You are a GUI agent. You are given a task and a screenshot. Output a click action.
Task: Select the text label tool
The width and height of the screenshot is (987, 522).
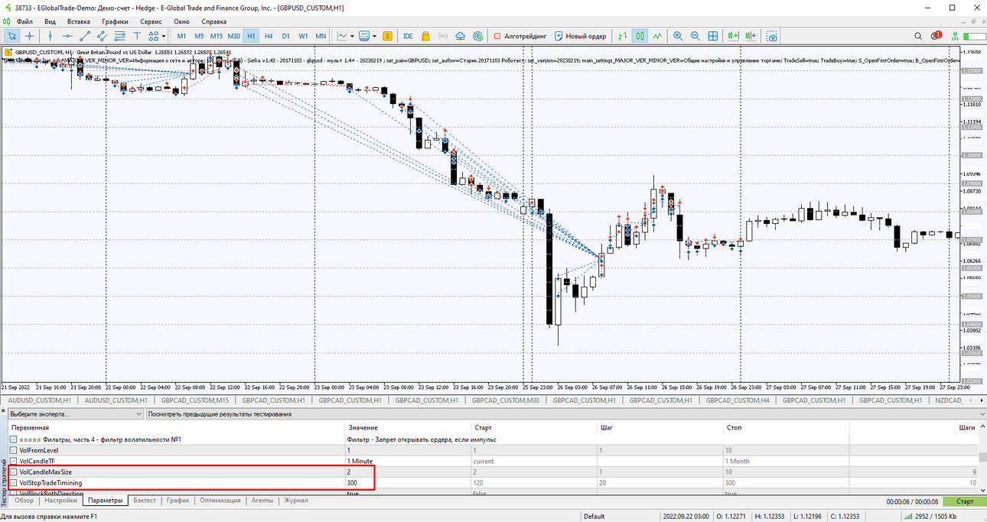pos(137,36)
